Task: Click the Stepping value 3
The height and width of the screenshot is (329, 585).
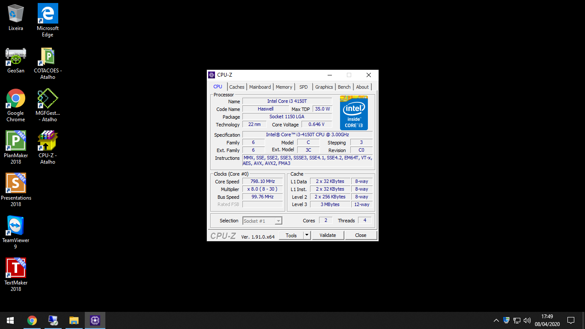Action: coord(361,142)
